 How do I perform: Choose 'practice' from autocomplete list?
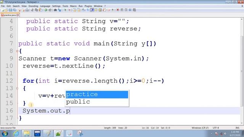point(97,94)
